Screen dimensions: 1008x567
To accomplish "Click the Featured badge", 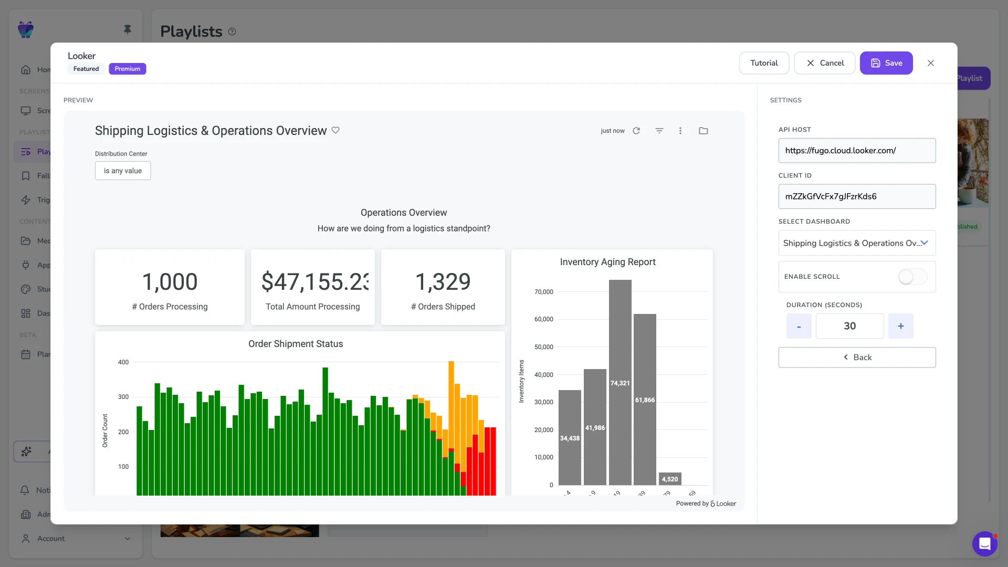I will pyautogui.click(x=86, y=69).
